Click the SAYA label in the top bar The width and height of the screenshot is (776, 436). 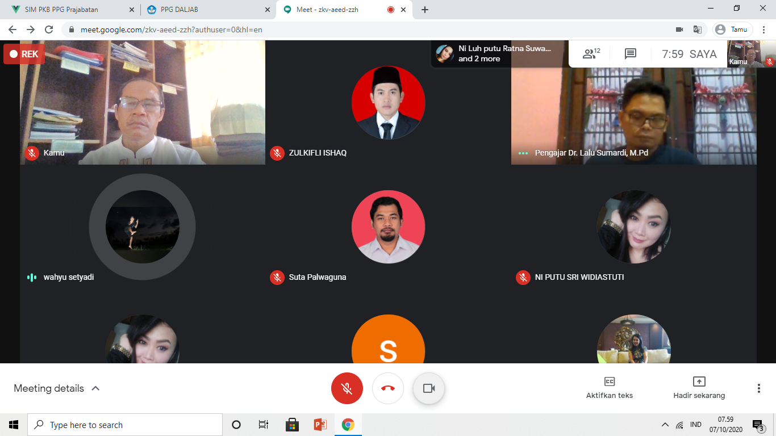703,54
